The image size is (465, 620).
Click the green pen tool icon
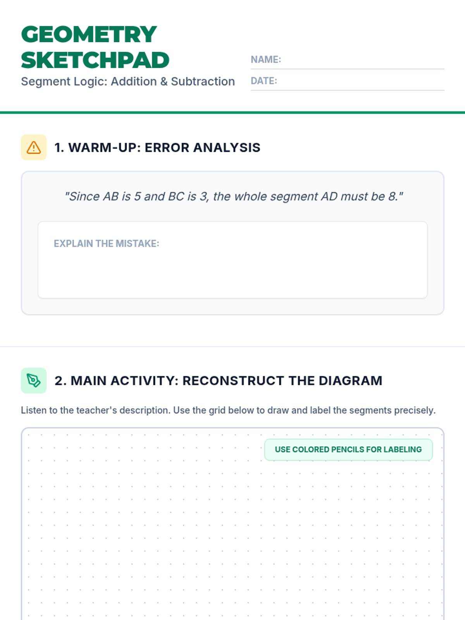pos(34,381)
